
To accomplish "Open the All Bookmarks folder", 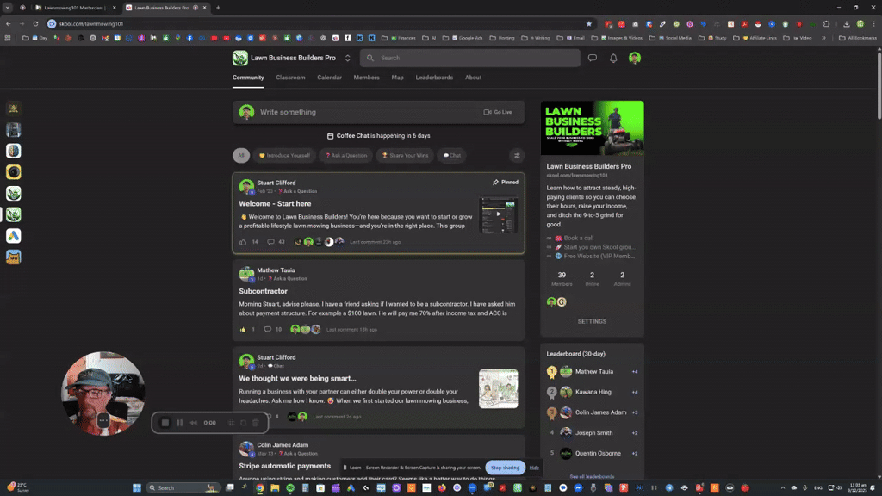I will [x=857, y=38].
